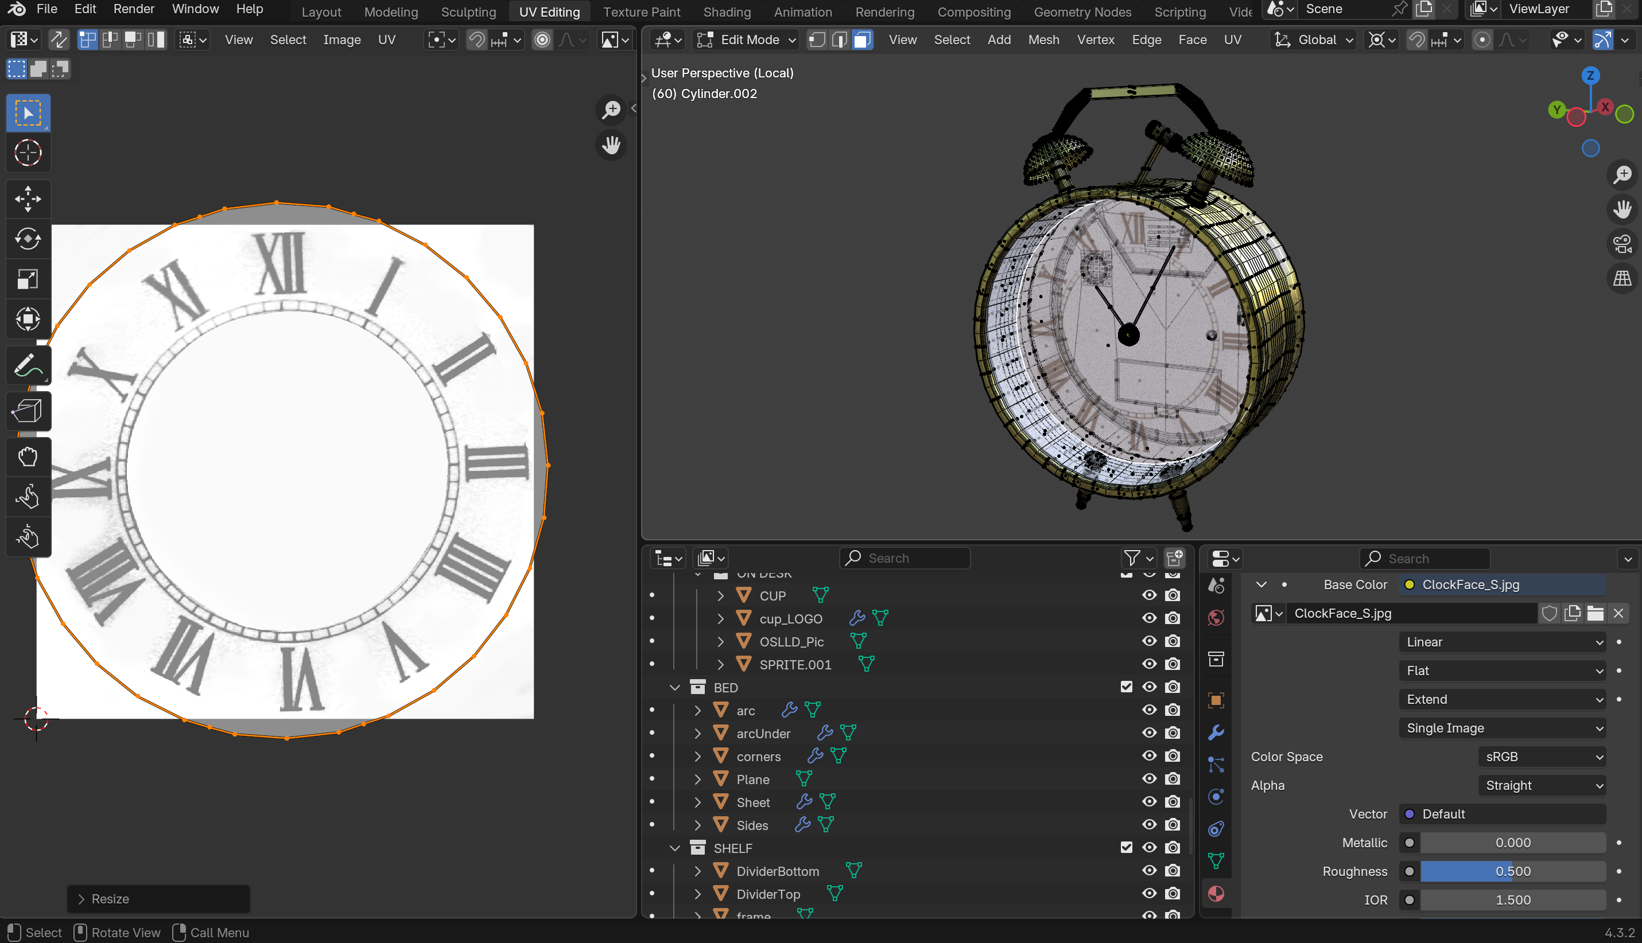
Task: Toggle visibility of CUP object
Action: pos(1149,595)
